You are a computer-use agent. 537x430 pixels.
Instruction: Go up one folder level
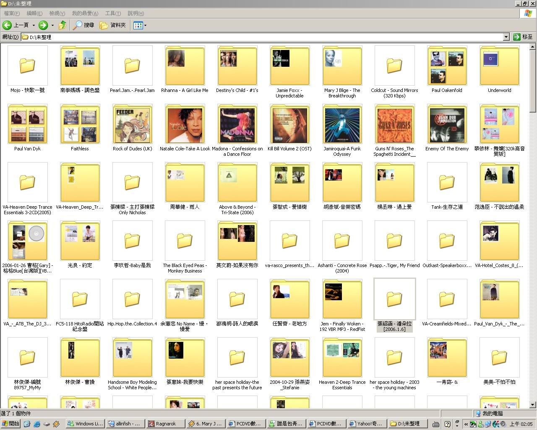tap(63, 25)
